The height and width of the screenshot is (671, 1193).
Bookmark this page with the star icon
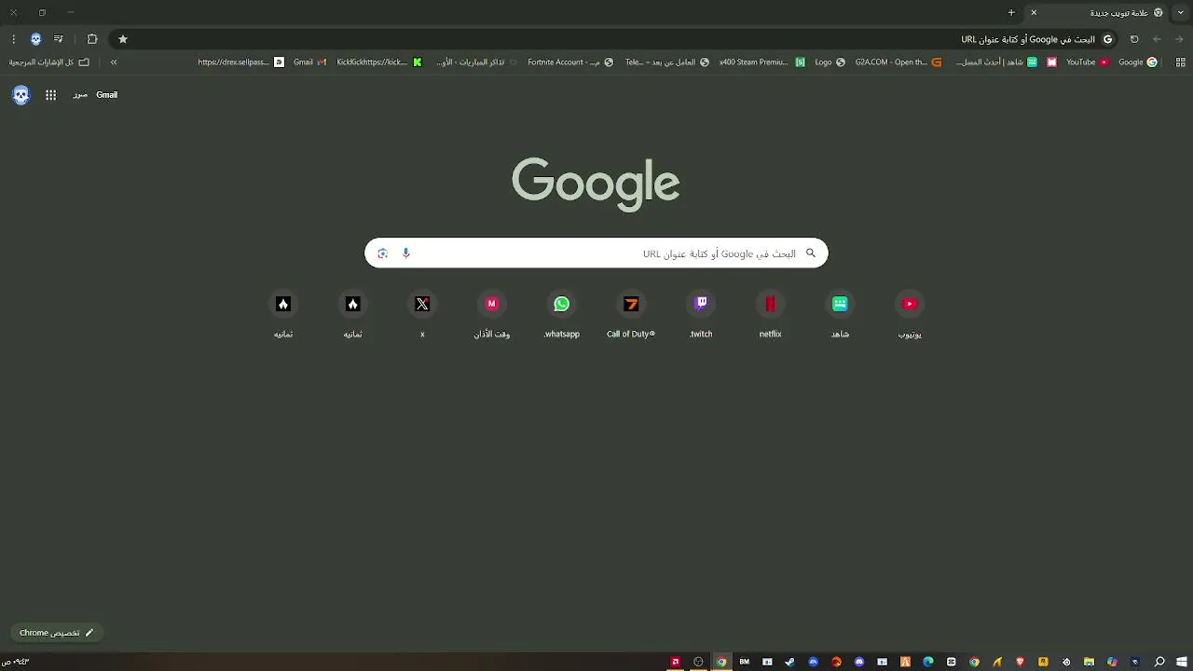coord(123,39)
